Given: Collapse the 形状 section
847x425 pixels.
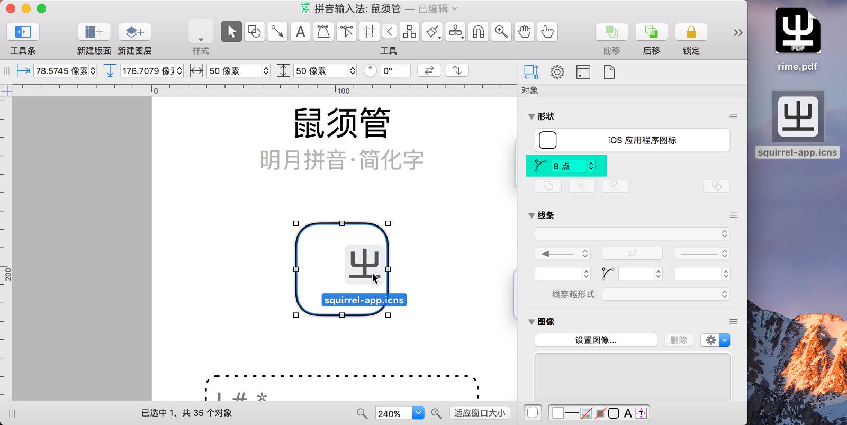Looking at the screenshot, I should (x=531, y=116).
